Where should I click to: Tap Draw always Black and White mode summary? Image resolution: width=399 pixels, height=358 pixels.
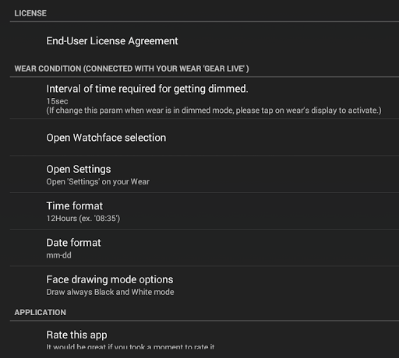(x=110, y=292)
